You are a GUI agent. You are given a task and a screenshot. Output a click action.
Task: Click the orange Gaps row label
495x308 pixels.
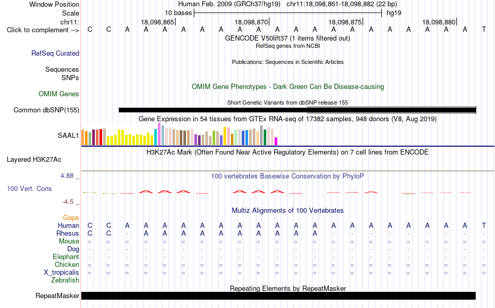(x=71, y=218)
